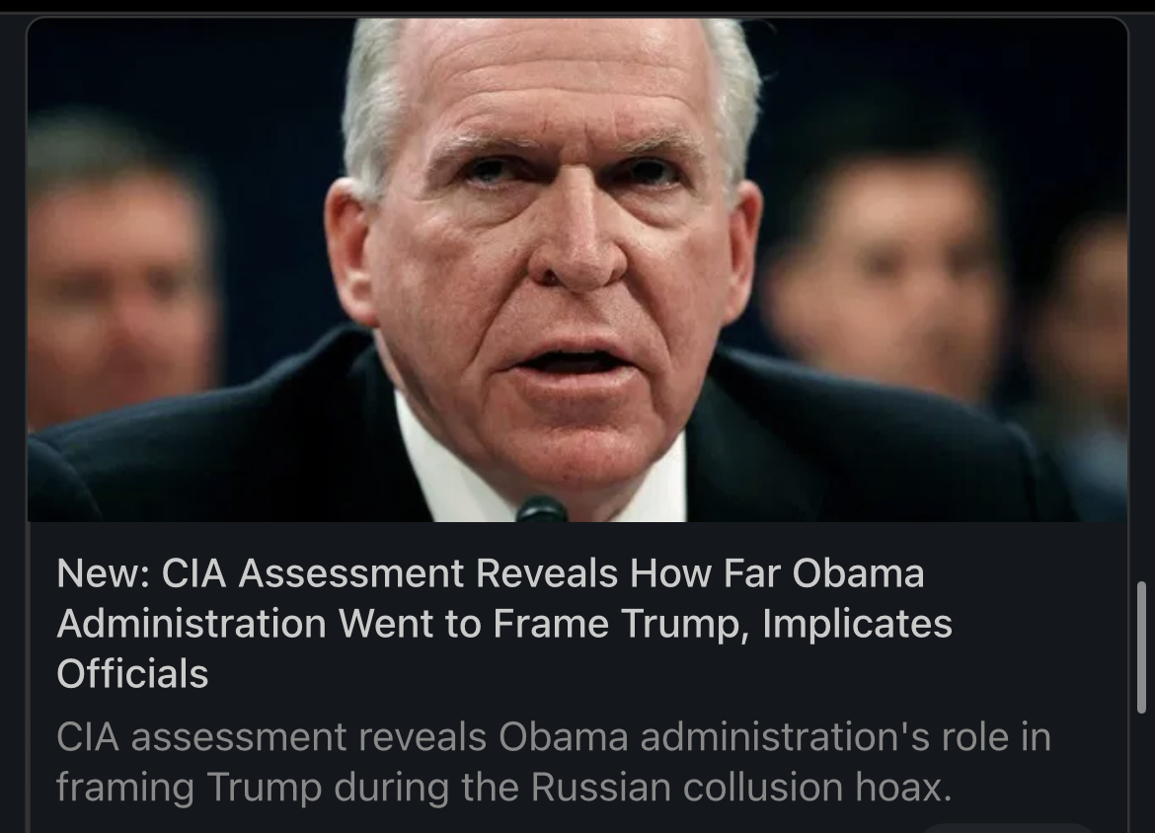This screenshot has width=1155, height=833.
Task: Click the vertical scrollbar thumb on the right
Action: pyautogui.click(x=1142, y=647)
